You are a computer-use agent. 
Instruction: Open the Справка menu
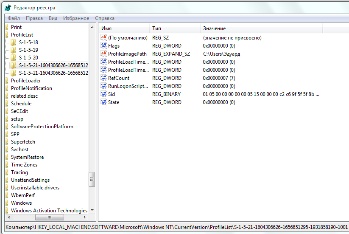[105, 18]
